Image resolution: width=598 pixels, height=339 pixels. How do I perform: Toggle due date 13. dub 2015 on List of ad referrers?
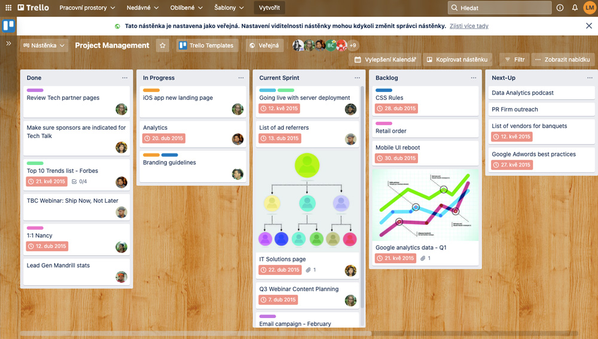(279, 139)
